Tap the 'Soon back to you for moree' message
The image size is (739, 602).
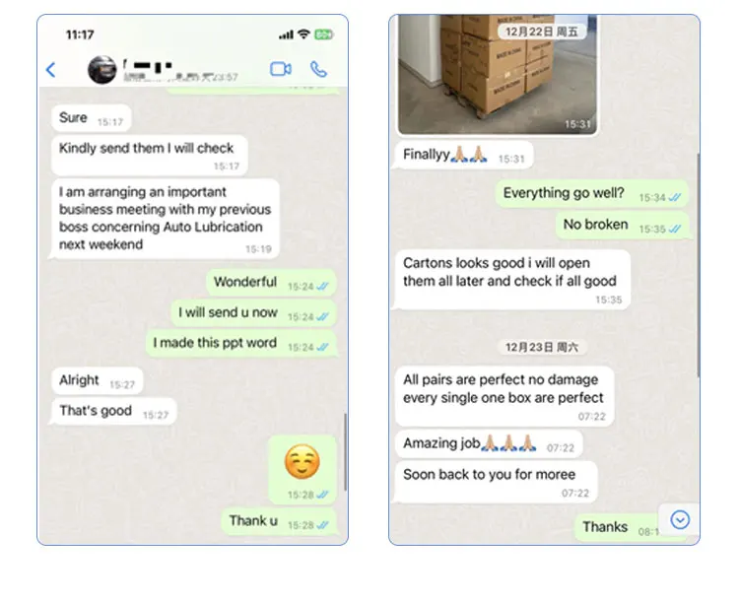point(497,482)
